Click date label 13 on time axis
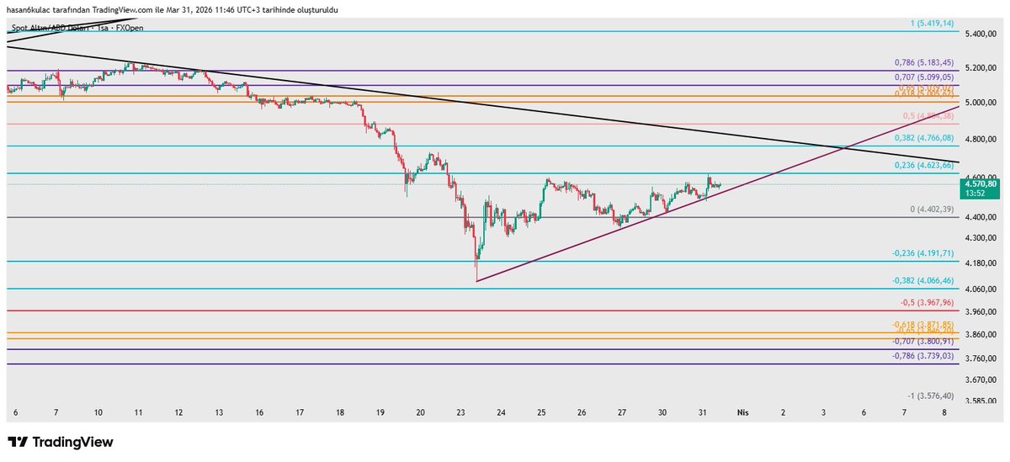The image size is (1010, 462). 219,413
